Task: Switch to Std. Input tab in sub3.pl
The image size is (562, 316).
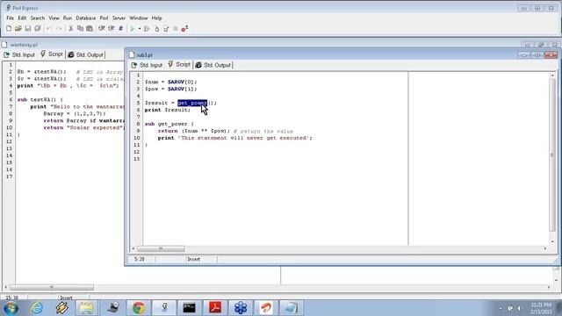Action: click(x=148, y=65)
